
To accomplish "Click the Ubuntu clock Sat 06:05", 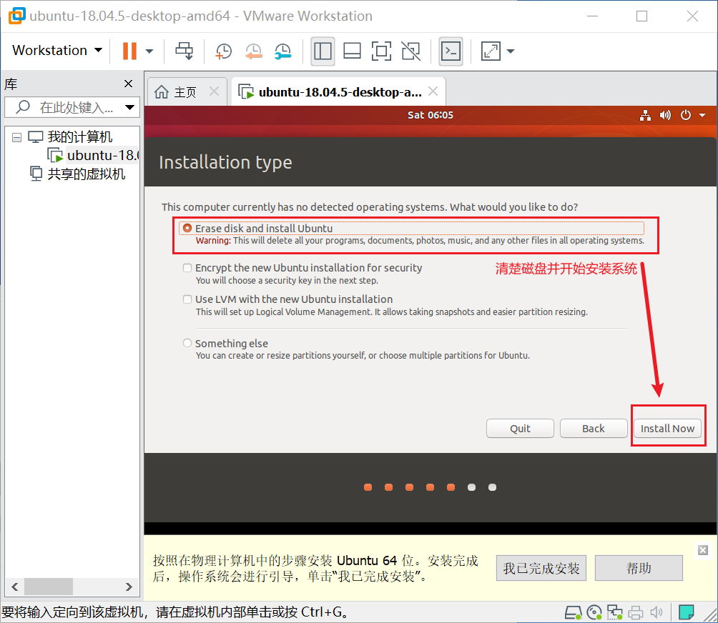I will [x=431, y=115].
